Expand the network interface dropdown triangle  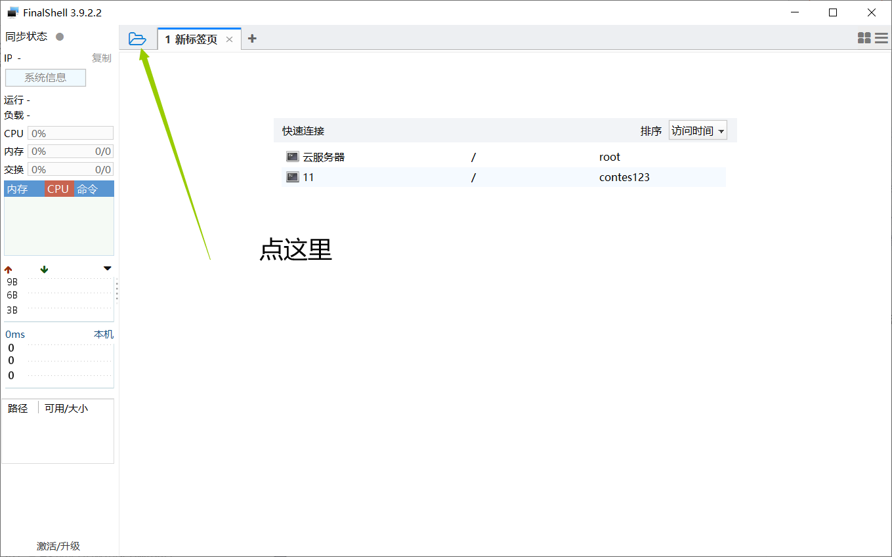[x=108, y=268]
